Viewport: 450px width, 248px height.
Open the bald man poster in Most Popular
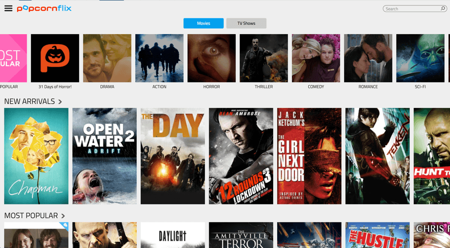[104, 235]
